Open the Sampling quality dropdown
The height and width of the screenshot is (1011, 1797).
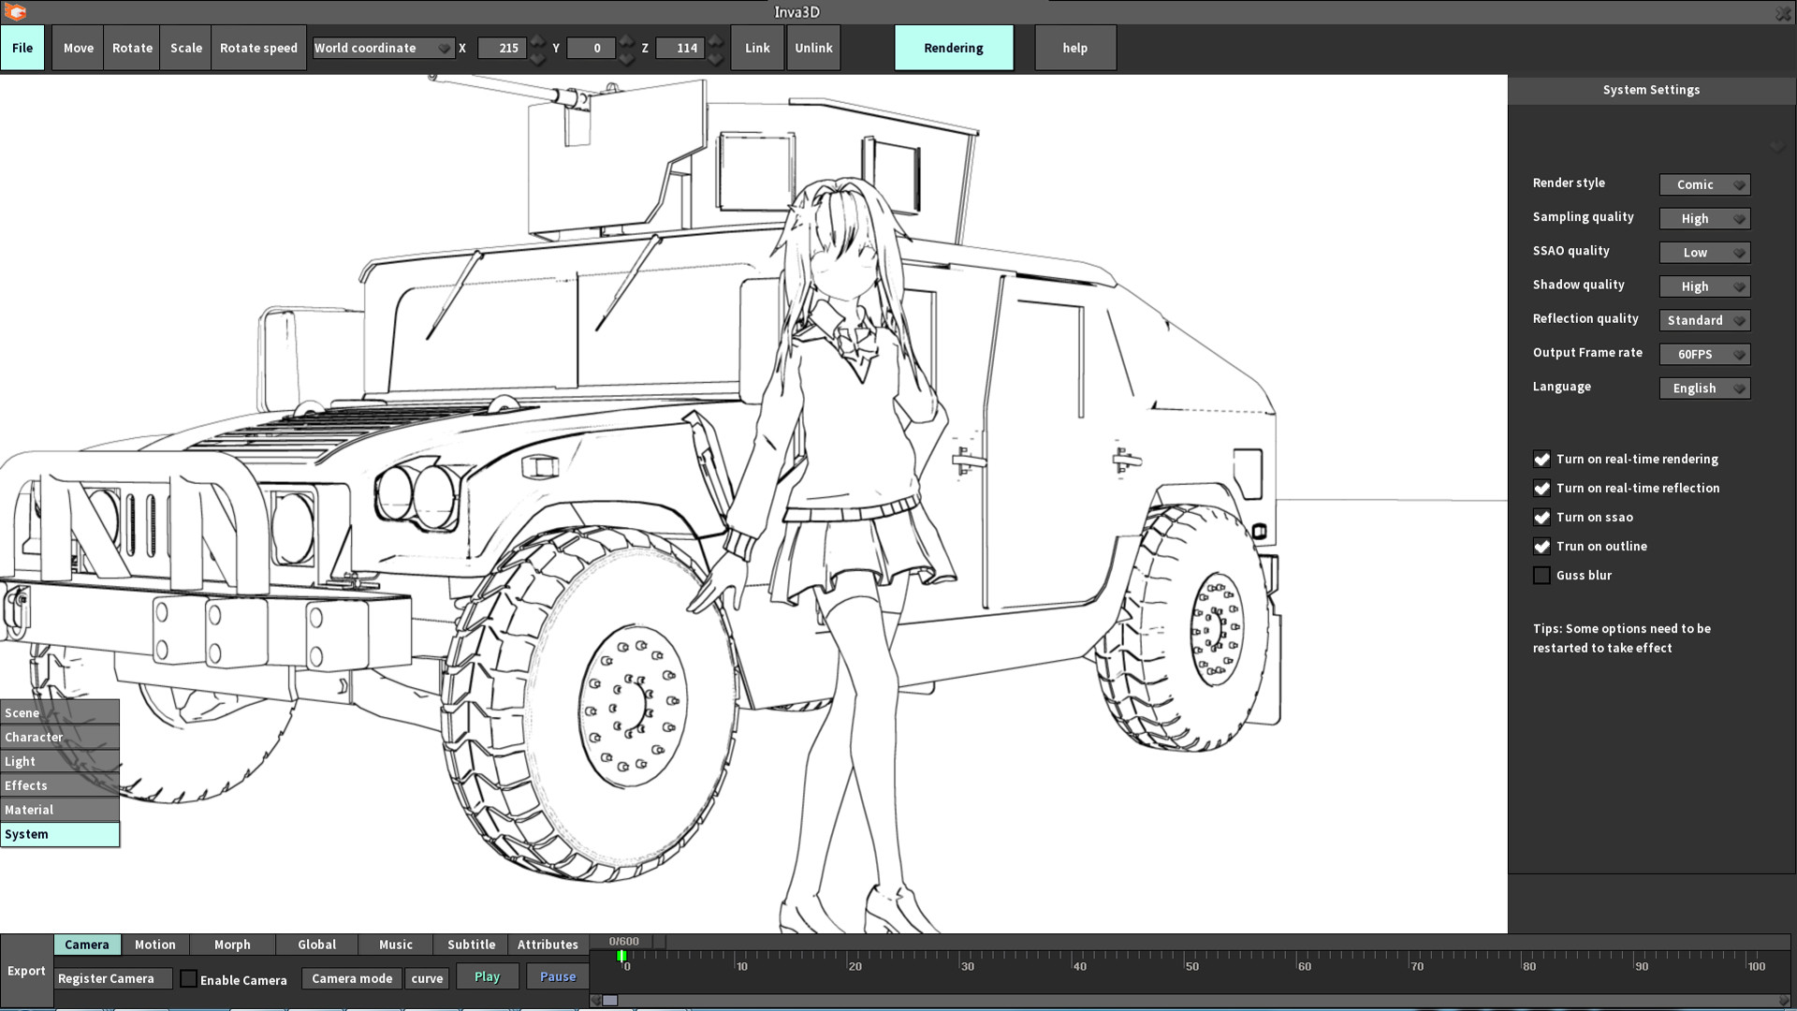click(1704, 218)
